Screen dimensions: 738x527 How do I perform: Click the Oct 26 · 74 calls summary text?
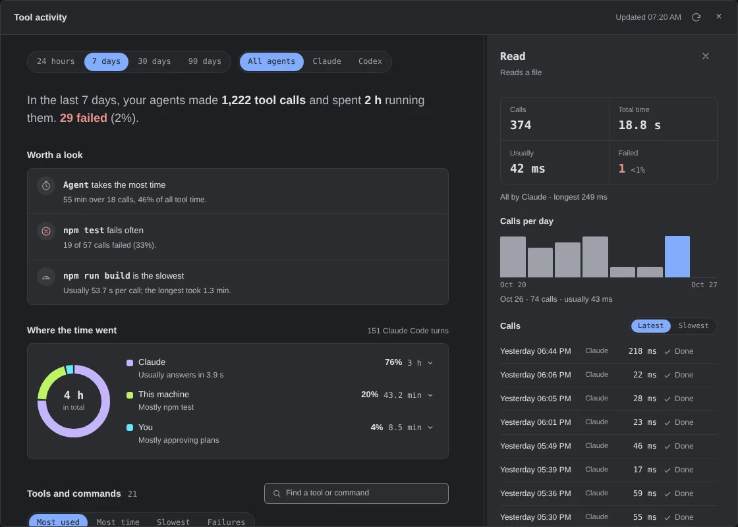pyautogui.click(x=556, y=299)
